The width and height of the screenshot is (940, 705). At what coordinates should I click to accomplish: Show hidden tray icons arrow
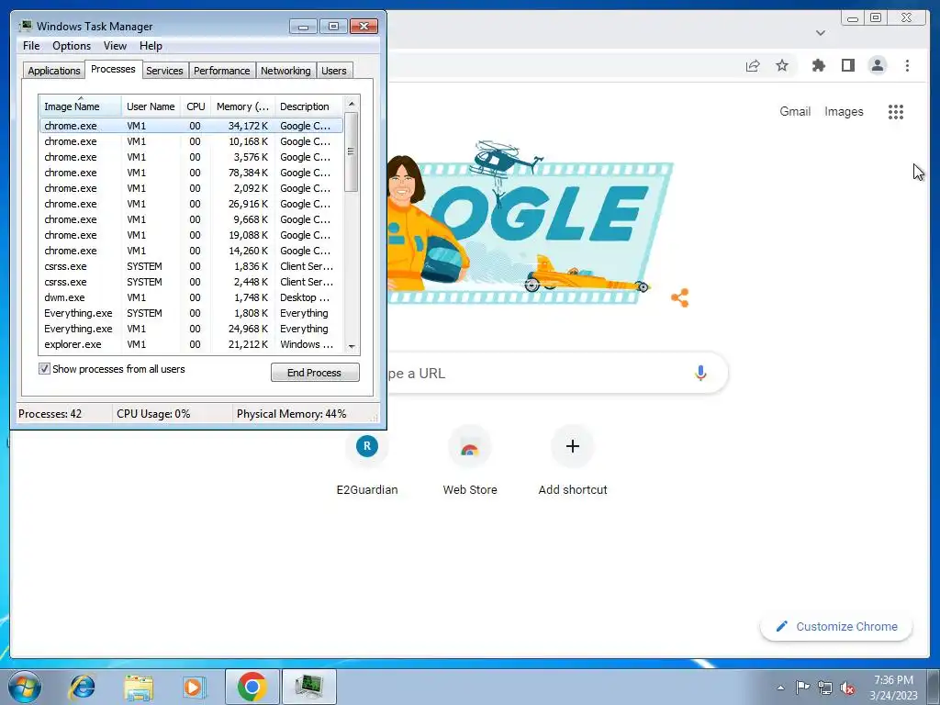coord(780,688)
